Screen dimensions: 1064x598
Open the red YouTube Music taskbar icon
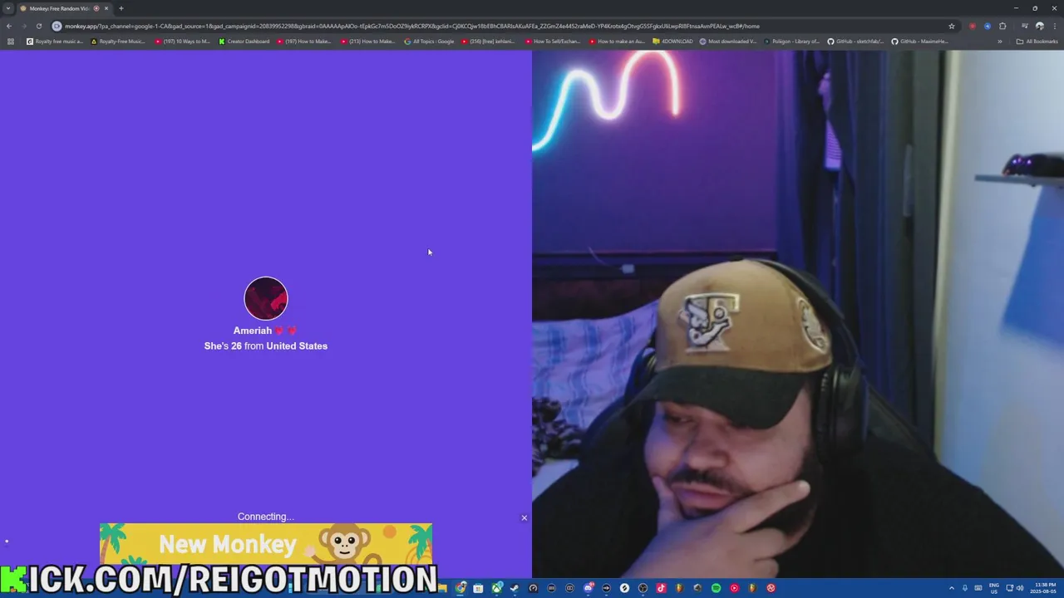tap(734, 588)
